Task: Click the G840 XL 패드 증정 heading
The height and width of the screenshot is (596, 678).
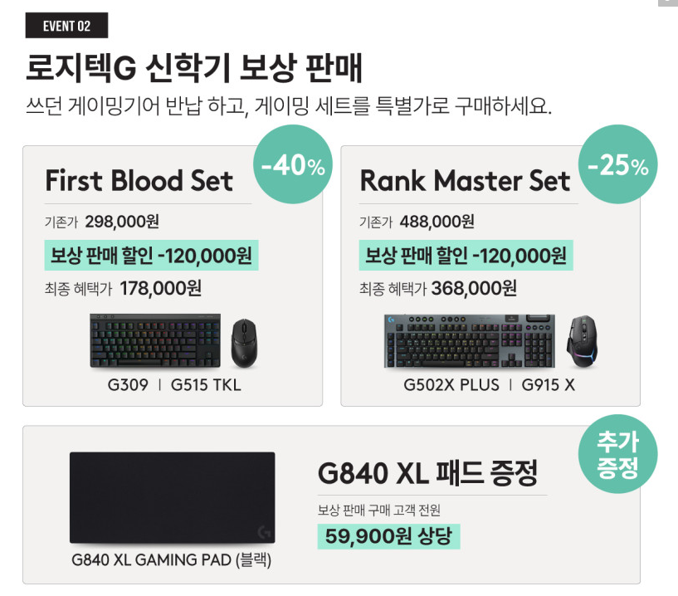Action: pyautogui.click(x=427, y=474)
